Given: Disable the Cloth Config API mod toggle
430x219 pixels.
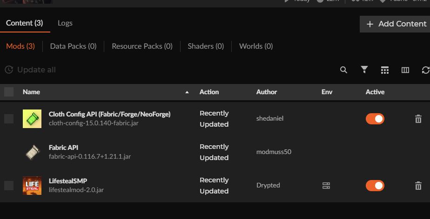Looking at the screenshot, I should tap(375, 119).
